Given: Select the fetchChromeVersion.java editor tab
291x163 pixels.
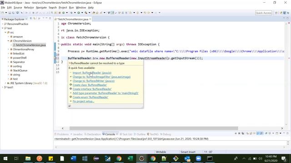Looking at the screenshot, I should point(73,19).
